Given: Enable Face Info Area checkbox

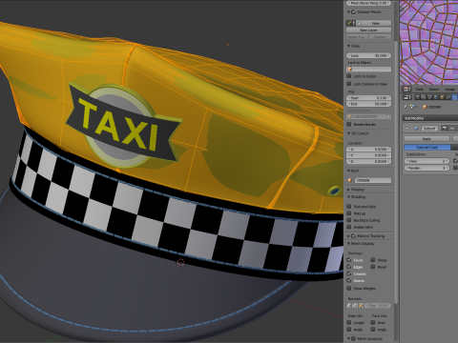Looking at the screenshot, I should coord(373,323).
